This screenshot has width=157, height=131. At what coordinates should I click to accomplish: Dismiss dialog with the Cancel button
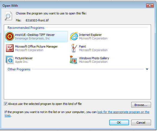click(x=141, y=123)
